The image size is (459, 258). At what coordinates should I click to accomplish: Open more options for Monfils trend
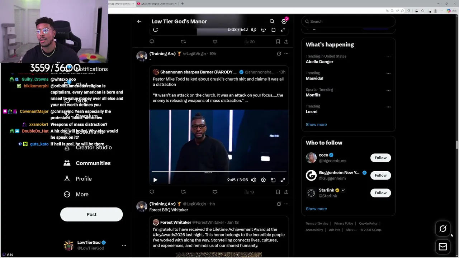[388, 90]
